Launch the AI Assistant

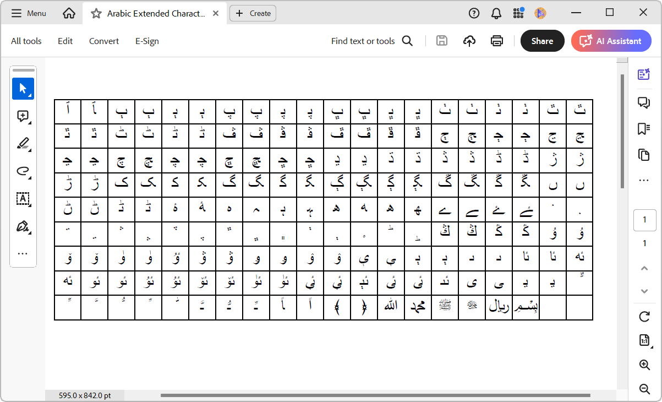coord(611,41)
